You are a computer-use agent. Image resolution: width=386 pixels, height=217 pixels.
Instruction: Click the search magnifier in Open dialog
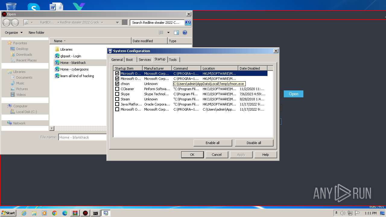(188, 22)
